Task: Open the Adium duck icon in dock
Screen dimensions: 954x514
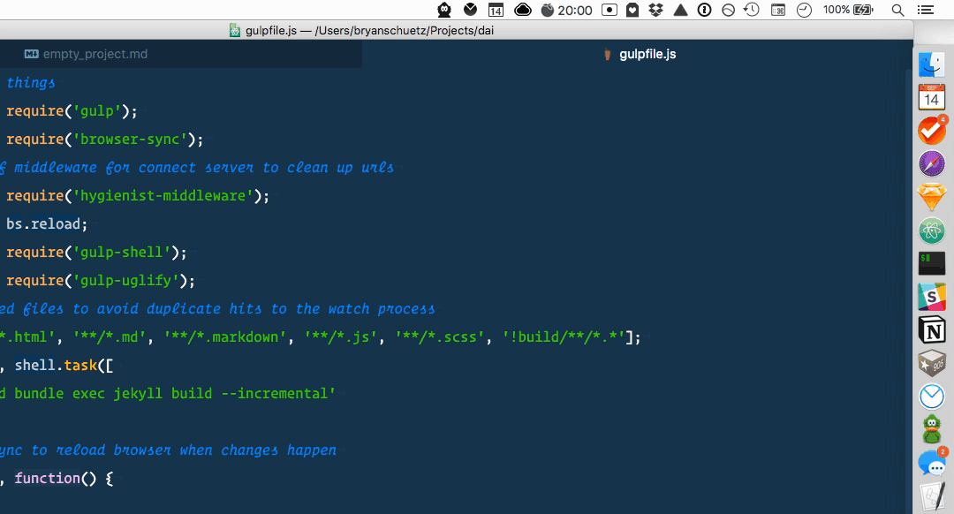Action: 932,430
